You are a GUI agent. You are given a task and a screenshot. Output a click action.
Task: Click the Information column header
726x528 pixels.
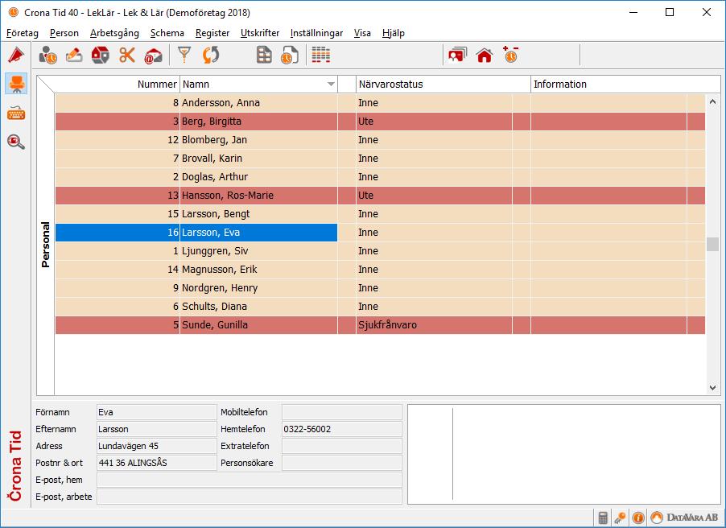pos(625,85)
